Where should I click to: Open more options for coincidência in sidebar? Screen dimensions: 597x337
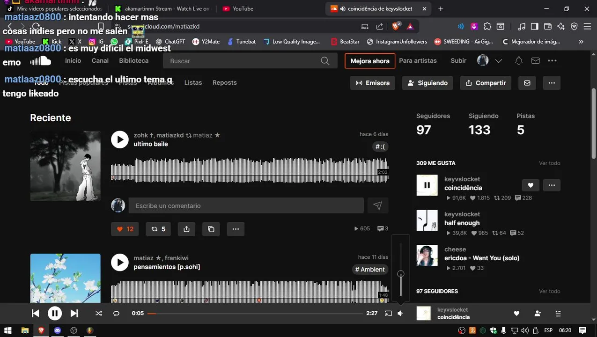(552, 185)
